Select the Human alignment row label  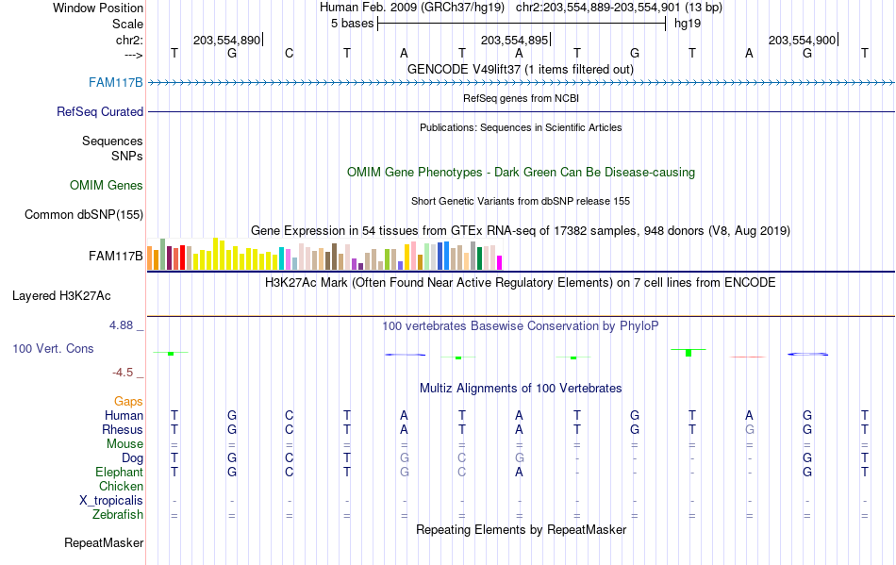[124, 415]
